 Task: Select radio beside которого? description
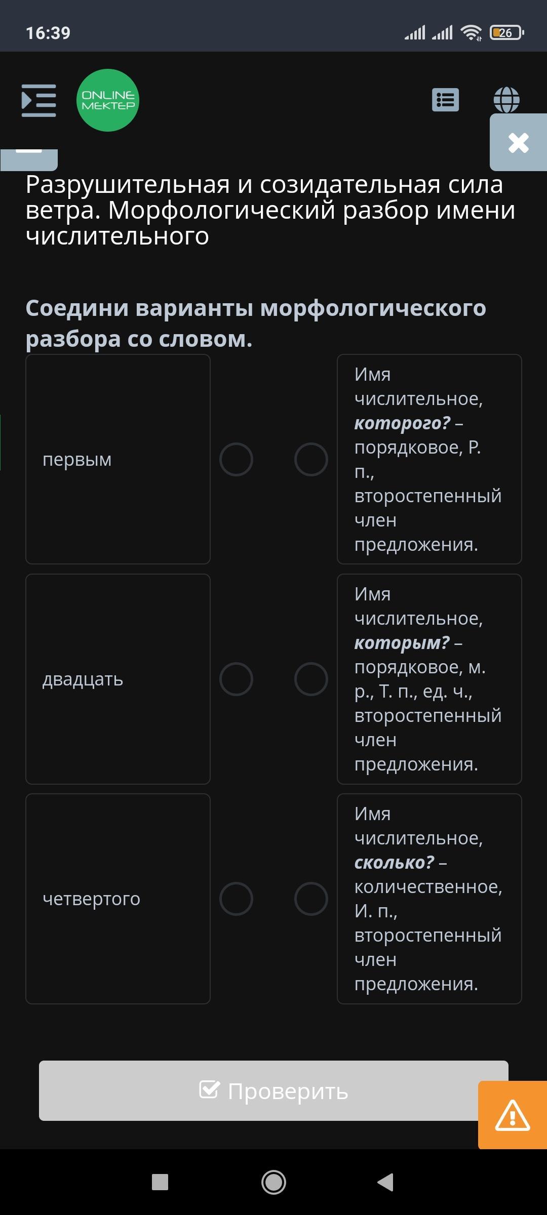[311, 459]
